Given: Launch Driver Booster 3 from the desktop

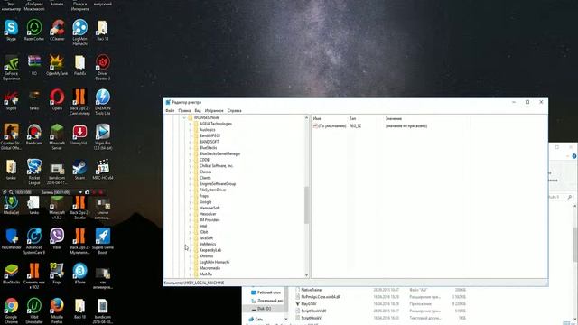Looking at the screenshot, I should tap(102, 68).
